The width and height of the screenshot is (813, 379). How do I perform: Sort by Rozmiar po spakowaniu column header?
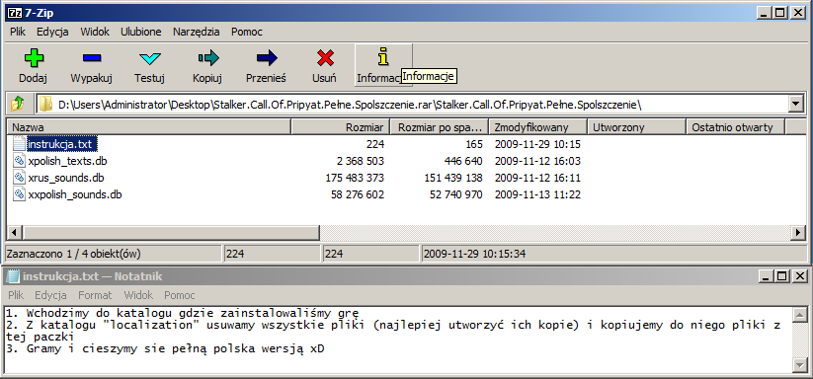point(440,127)
